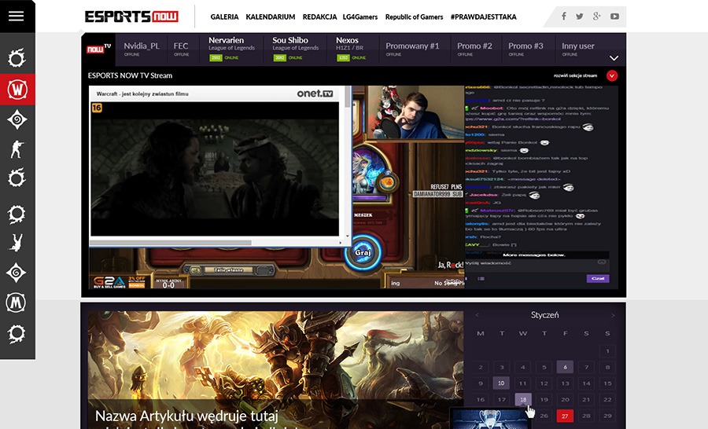Click the trophy event preview thumbnail
708x429 pixels.
(x=490, y=419)
